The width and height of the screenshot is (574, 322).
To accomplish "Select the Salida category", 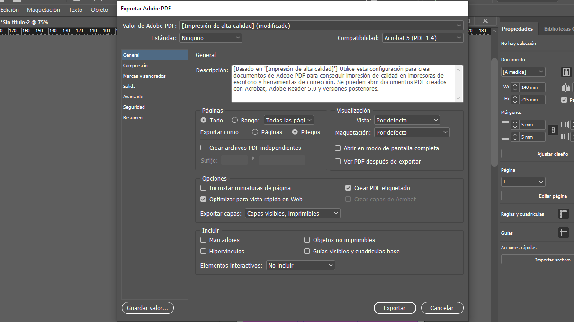I will (x=155, y=87).
